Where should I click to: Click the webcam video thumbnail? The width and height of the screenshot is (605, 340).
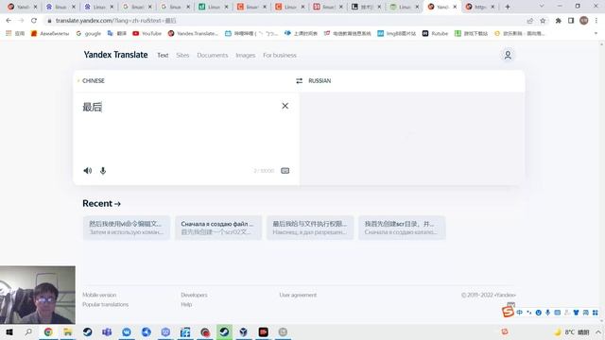pos(38,295)
